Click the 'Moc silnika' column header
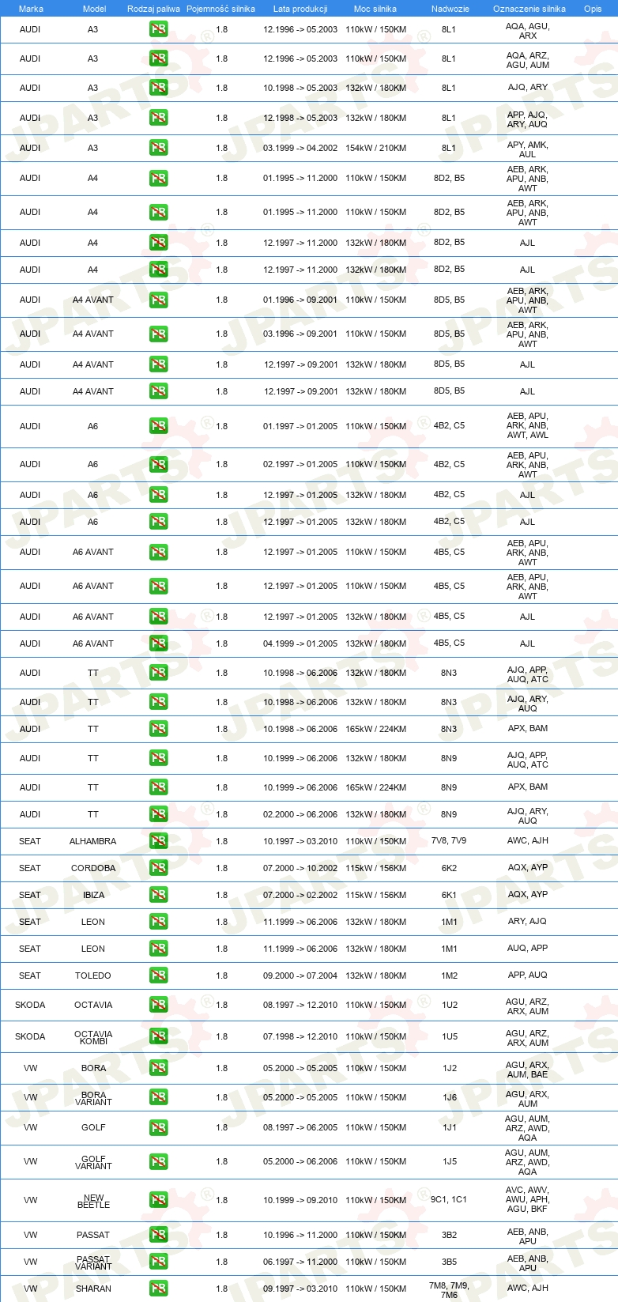Viewport: 618px width, 1302px height. coord(375,9)
